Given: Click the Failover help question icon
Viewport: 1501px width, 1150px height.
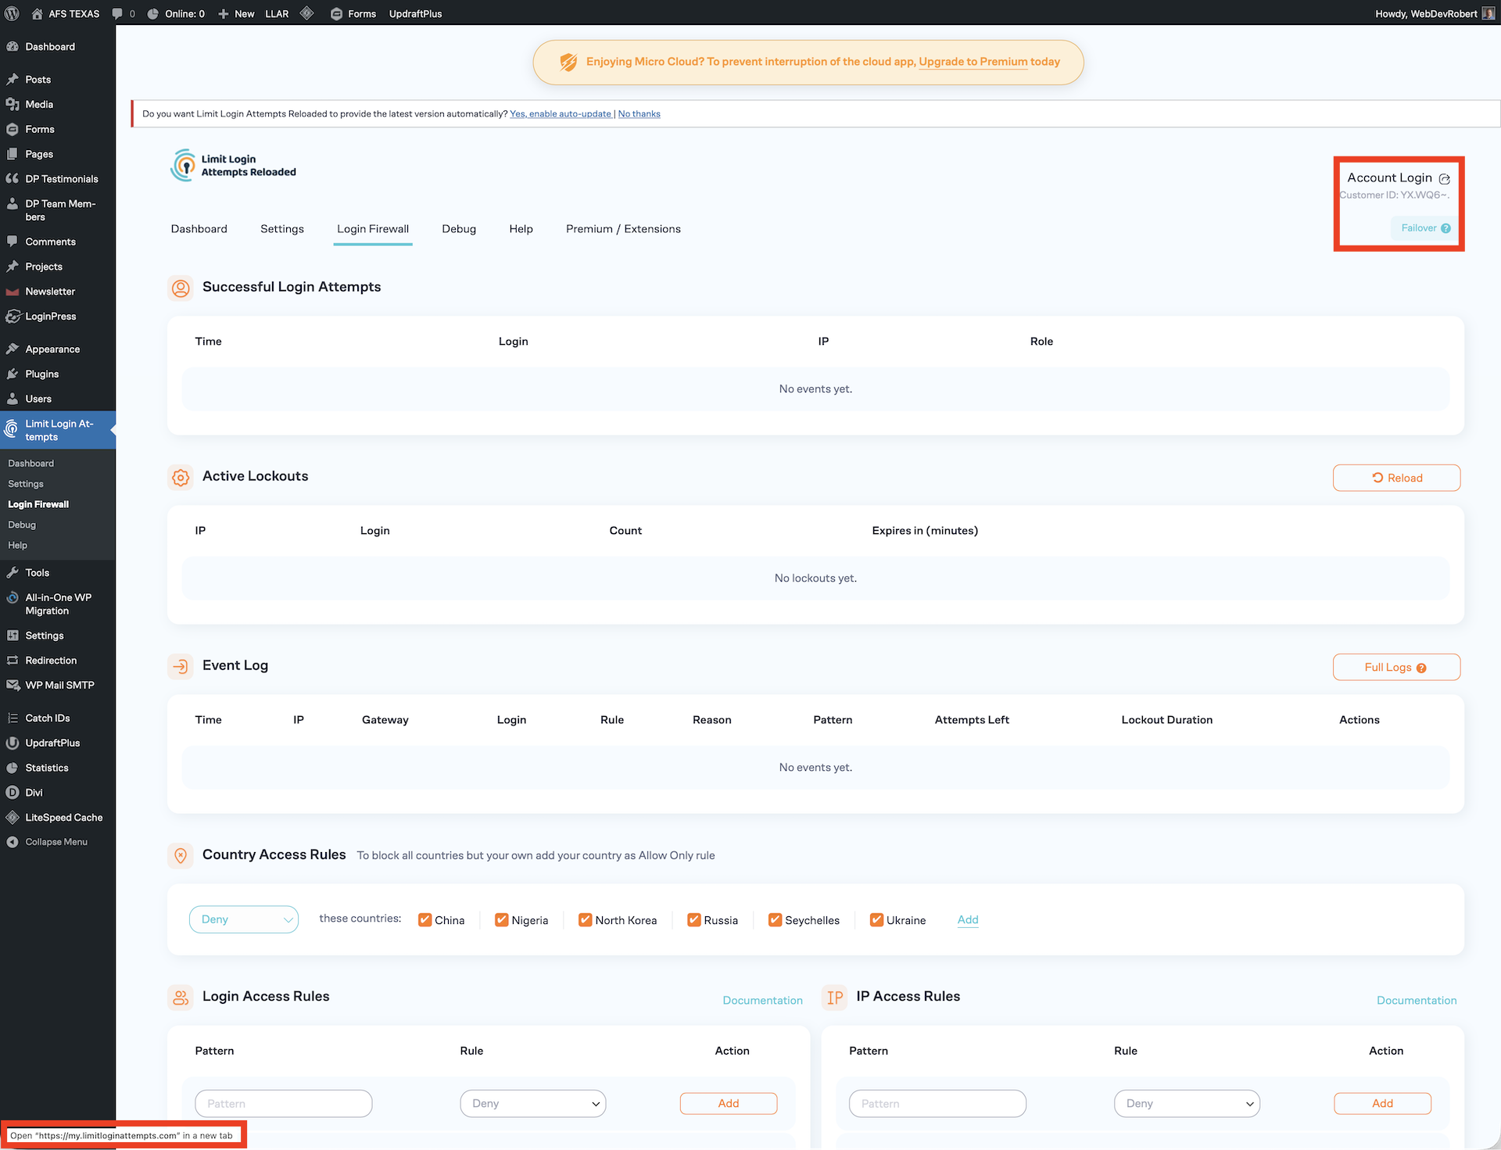Looking at the screenshot, I should [x=1445, y=228].
